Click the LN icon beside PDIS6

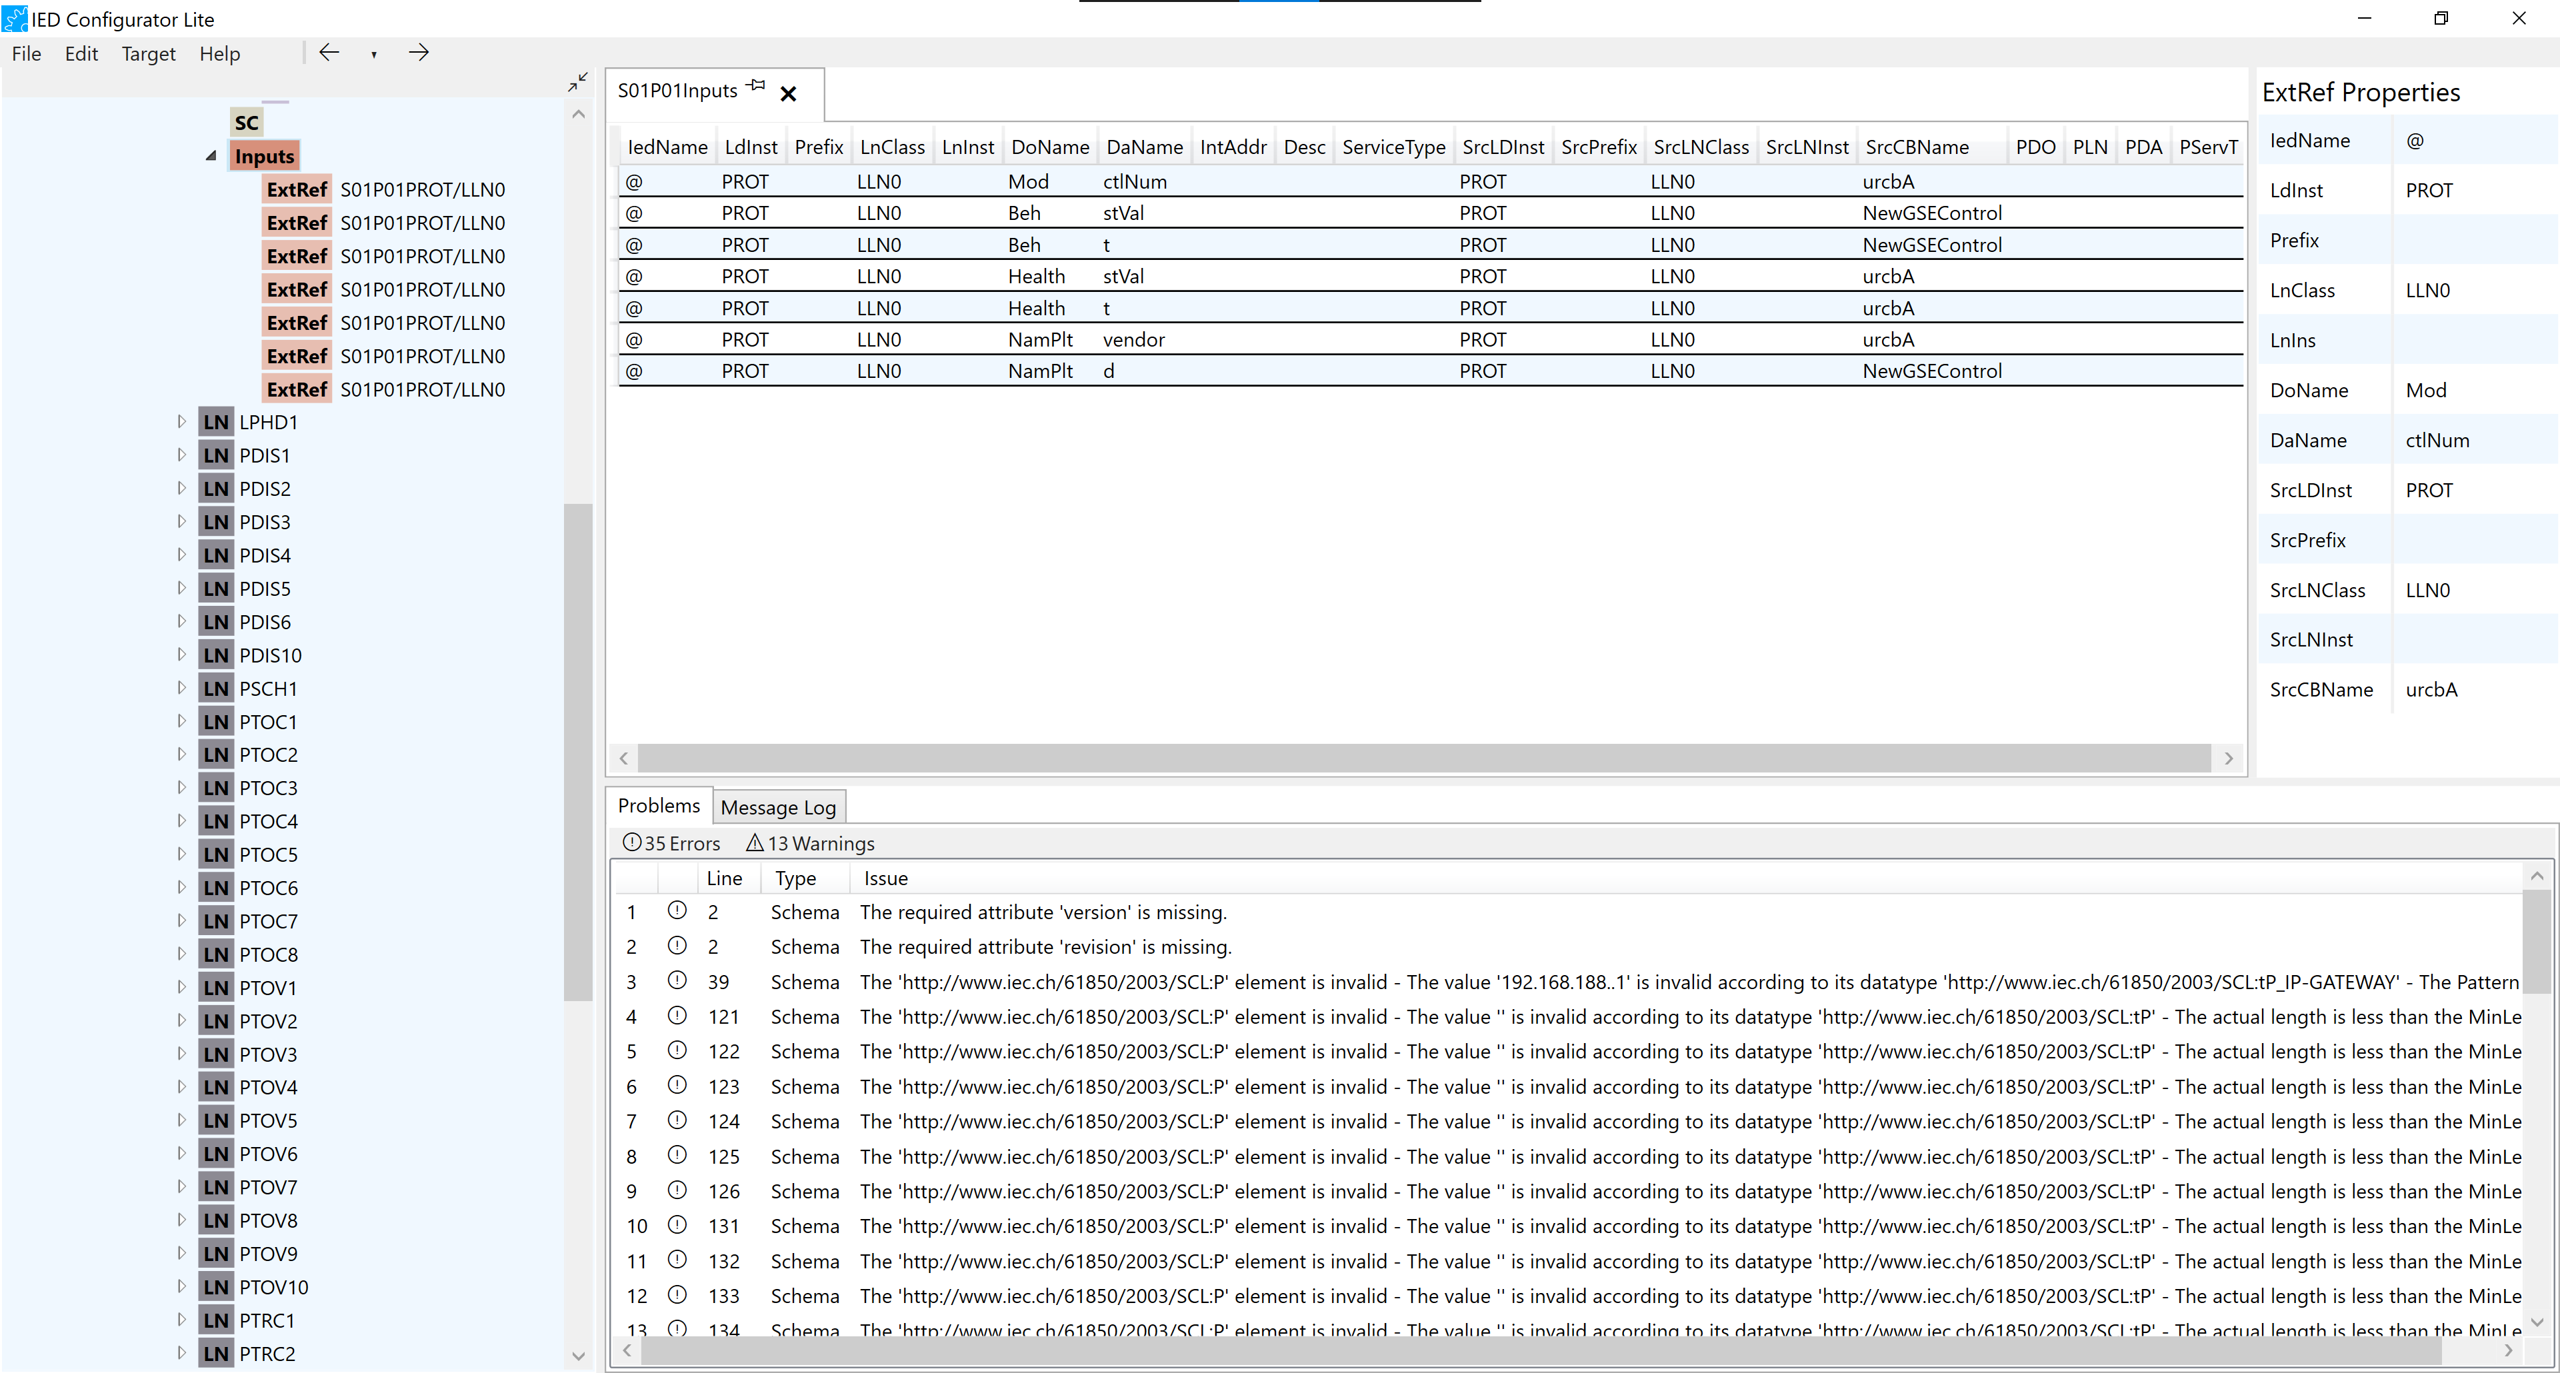click(x=215, y=622)
